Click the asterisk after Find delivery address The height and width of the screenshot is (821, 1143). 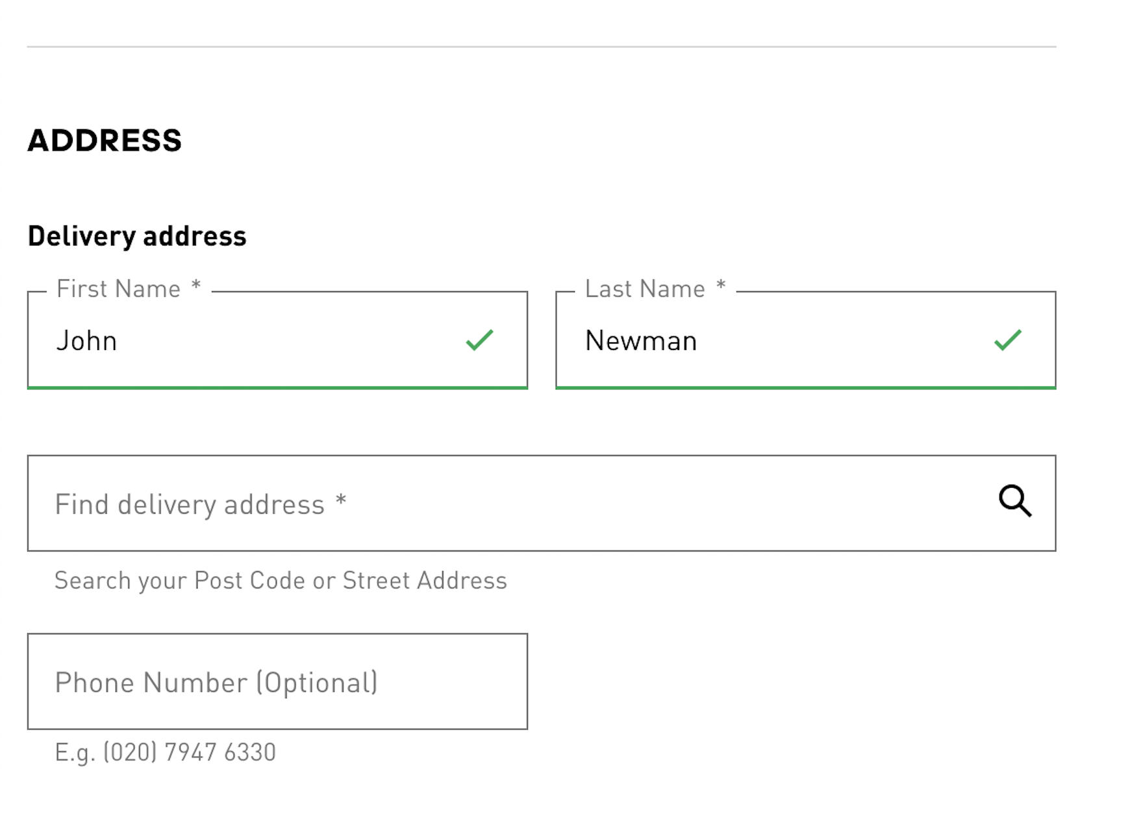[x=341, y=501]
